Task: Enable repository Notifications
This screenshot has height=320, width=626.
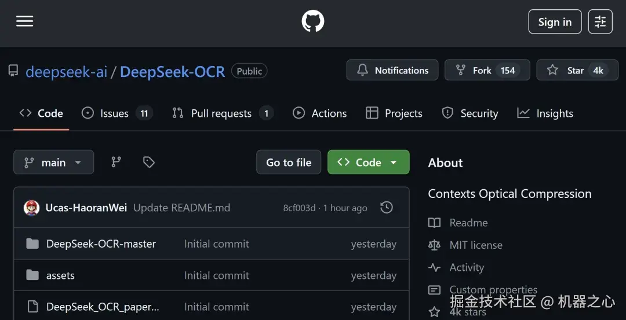Action: click(392, 70)
